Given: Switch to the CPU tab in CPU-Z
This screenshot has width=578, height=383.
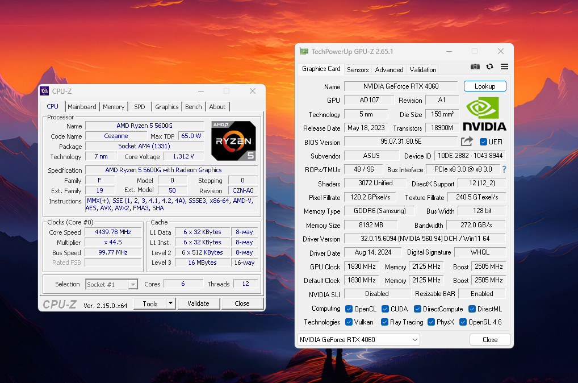Looking at the screenshot, I should tap(53, 106).
